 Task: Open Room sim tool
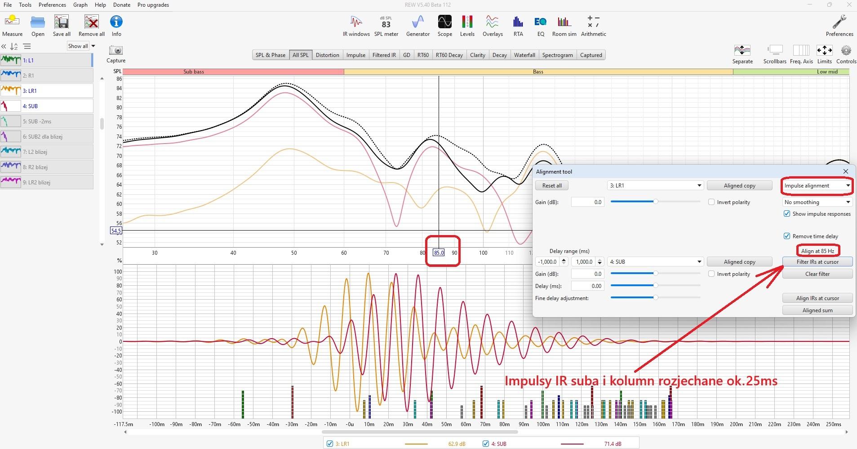[564, 22]
